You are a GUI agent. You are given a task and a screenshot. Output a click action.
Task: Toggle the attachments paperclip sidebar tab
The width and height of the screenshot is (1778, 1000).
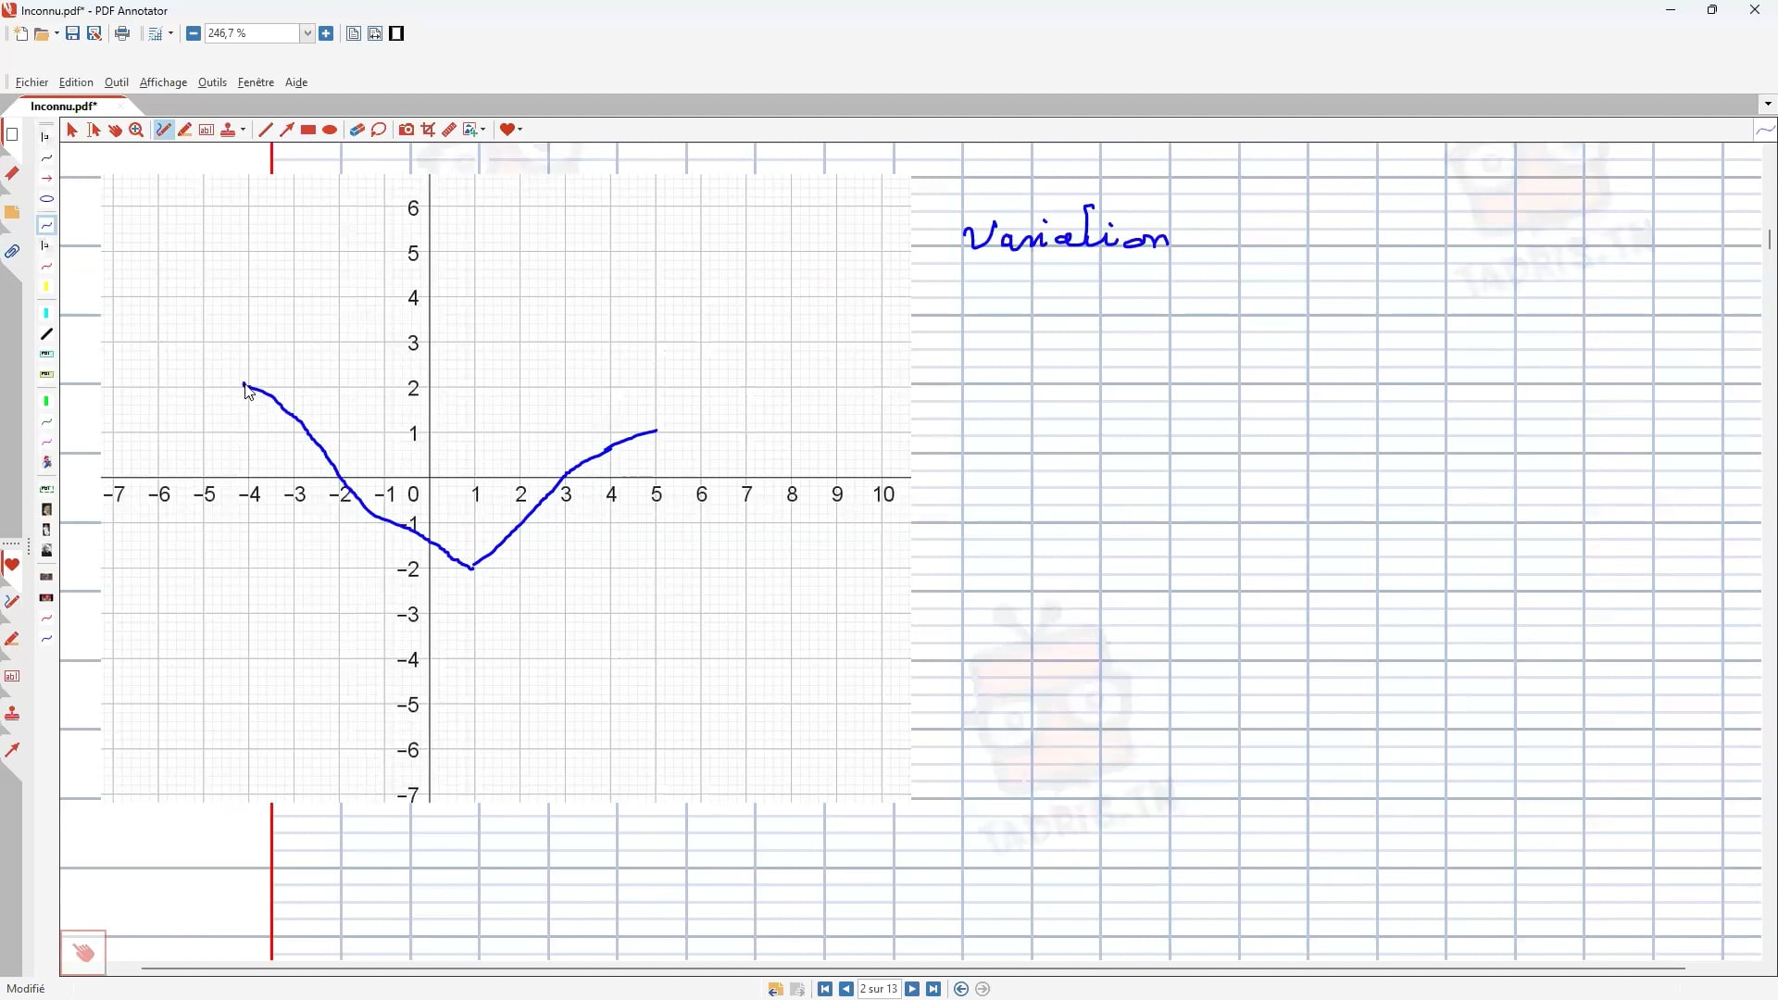pos(12,252)
